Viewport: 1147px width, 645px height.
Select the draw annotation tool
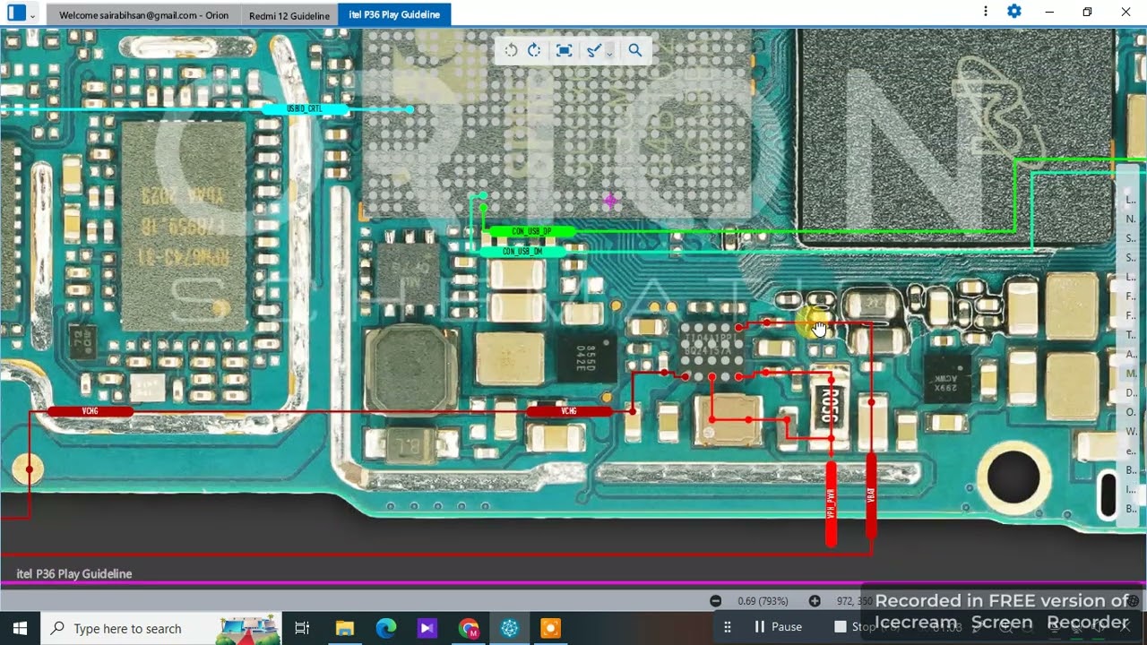pos(593,50)
